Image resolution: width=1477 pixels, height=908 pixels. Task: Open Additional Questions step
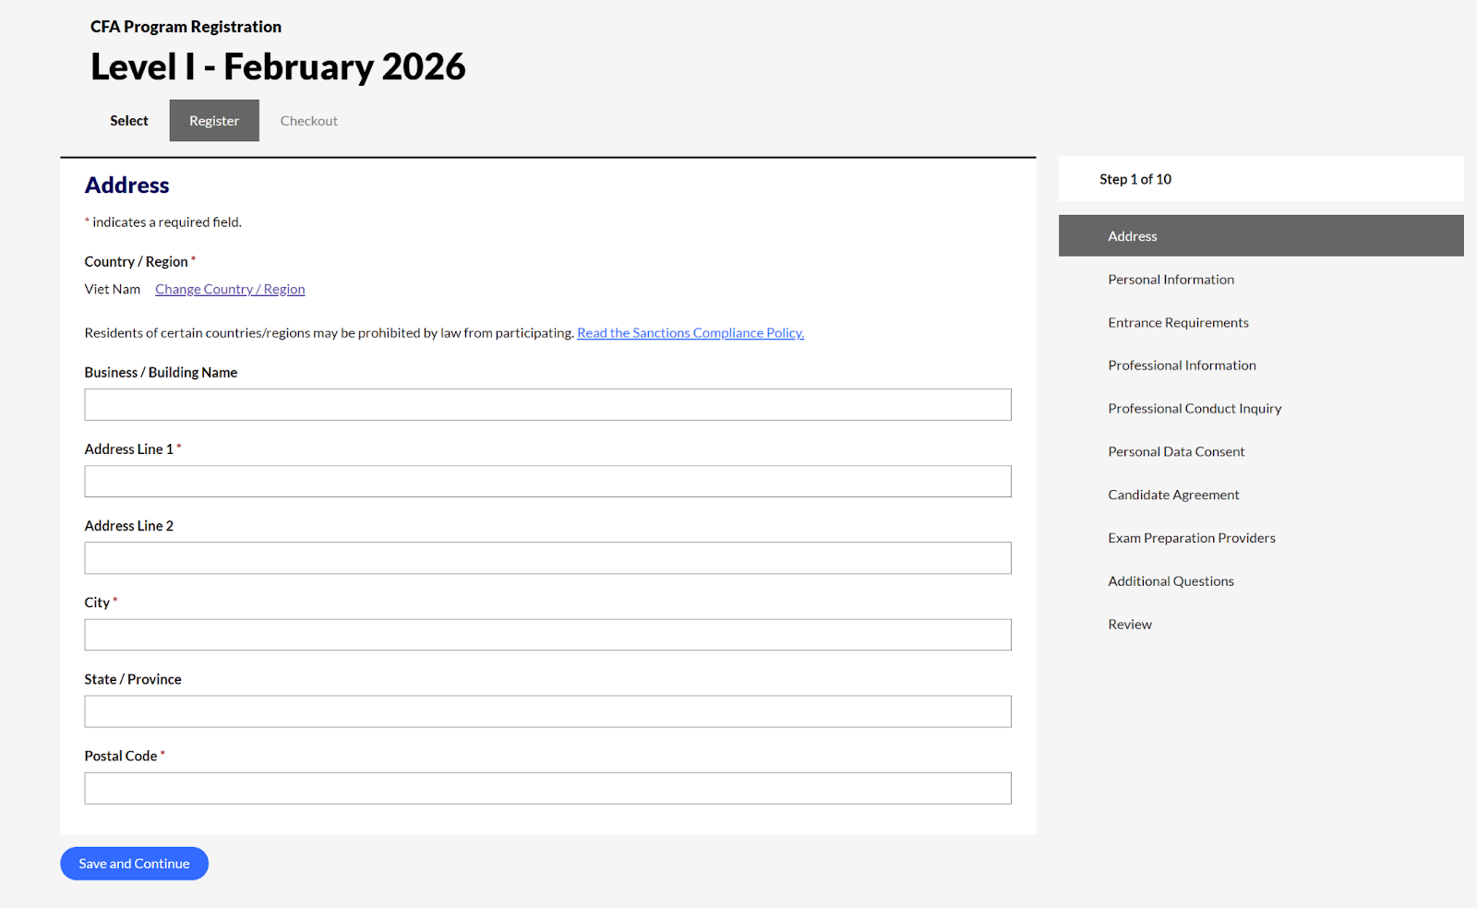point(1171,581)
